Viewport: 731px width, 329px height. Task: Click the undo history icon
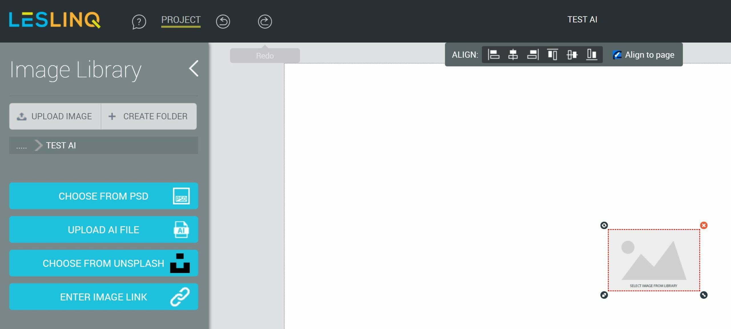click(x=223, y=21)
